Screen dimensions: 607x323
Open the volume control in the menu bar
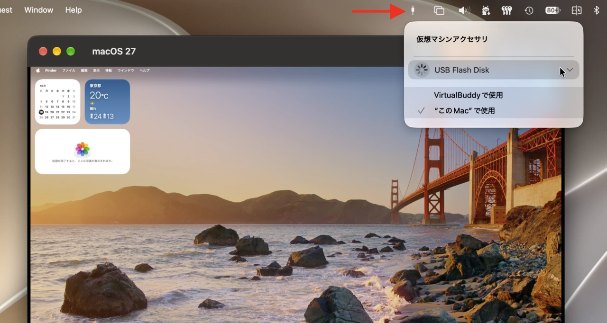click(464, 10)
